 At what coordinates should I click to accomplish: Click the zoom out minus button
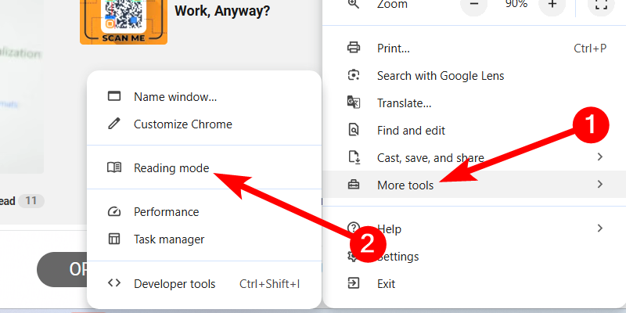pos(473,5)
